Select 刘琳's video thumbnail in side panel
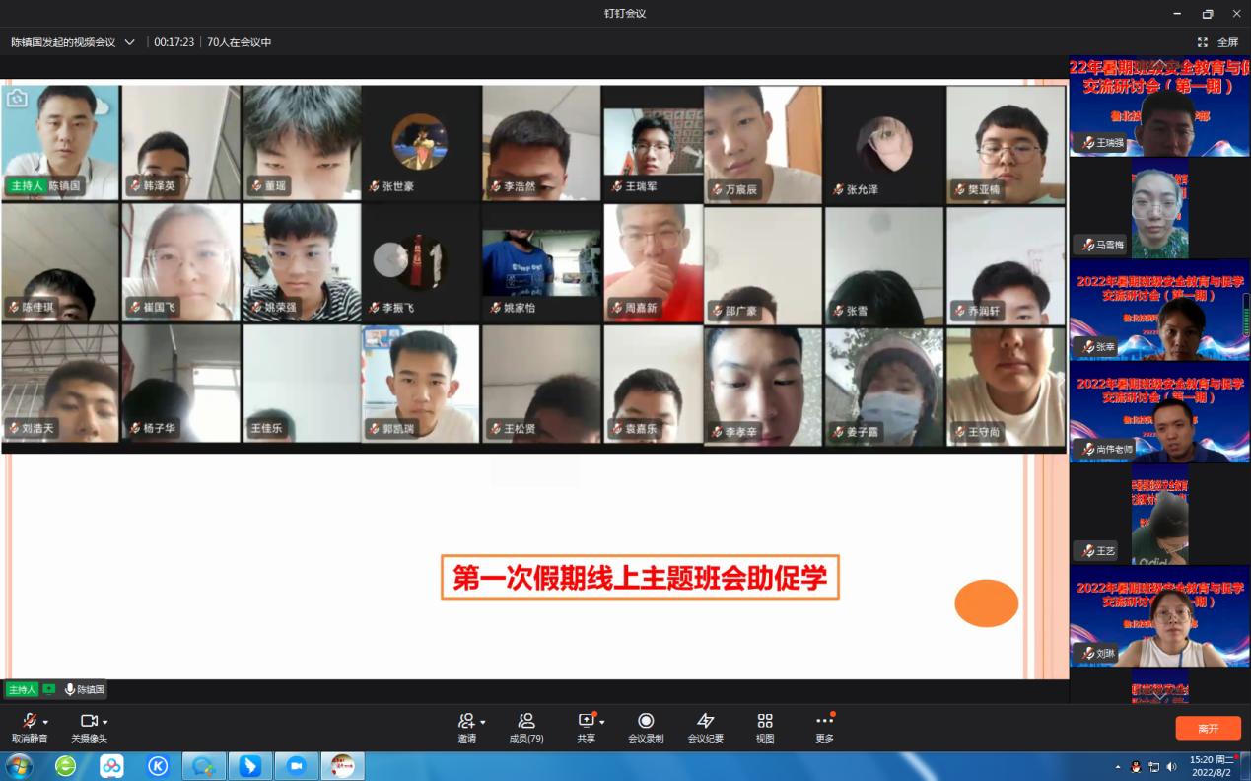This screenshot has width=1251, height=781. coord(1159,616)
